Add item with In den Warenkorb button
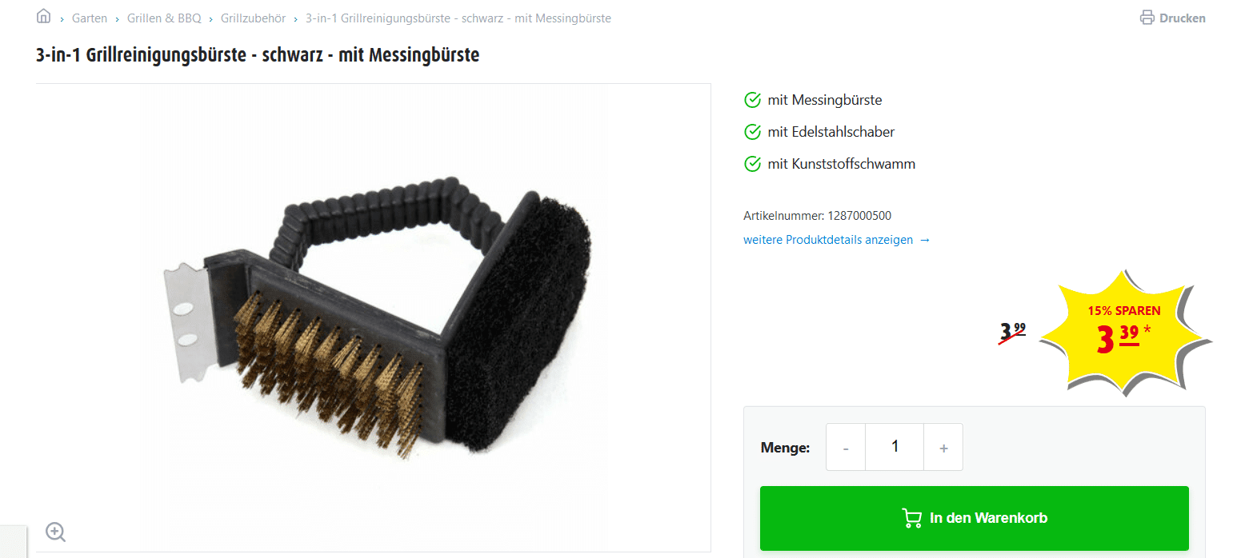Image resolution: width=1249 pixels, height=558 pixels. click(975, 518)
